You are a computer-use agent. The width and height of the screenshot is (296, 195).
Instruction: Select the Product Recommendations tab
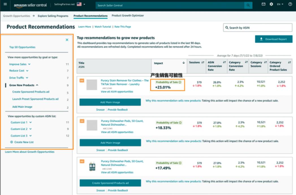[x=90, y=16]
